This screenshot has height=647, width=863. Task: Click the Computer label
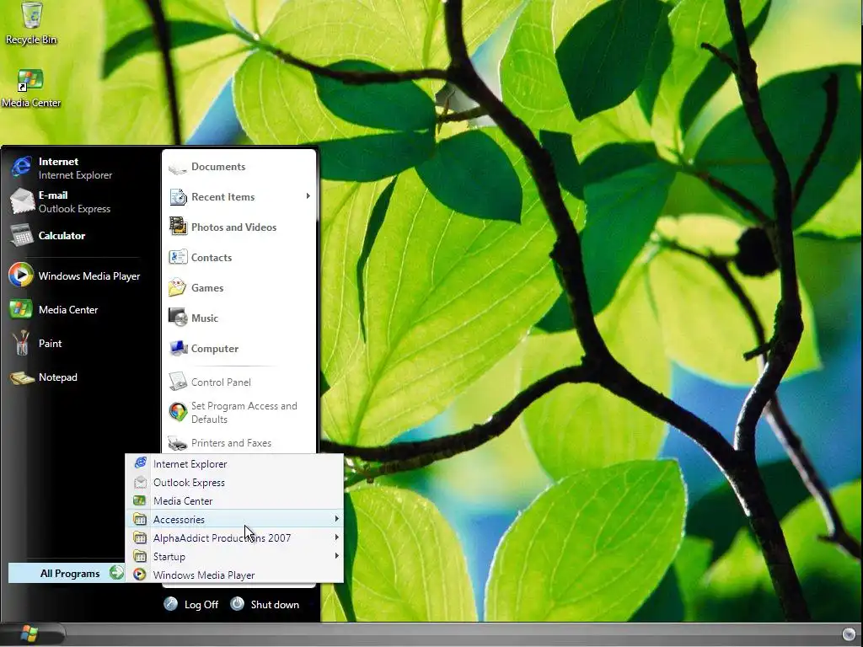pyautogui.click(x=215, y=349)
